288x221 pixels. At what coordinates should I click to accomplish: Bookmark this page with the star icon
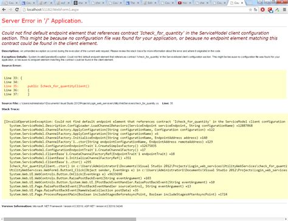(250, 10)
